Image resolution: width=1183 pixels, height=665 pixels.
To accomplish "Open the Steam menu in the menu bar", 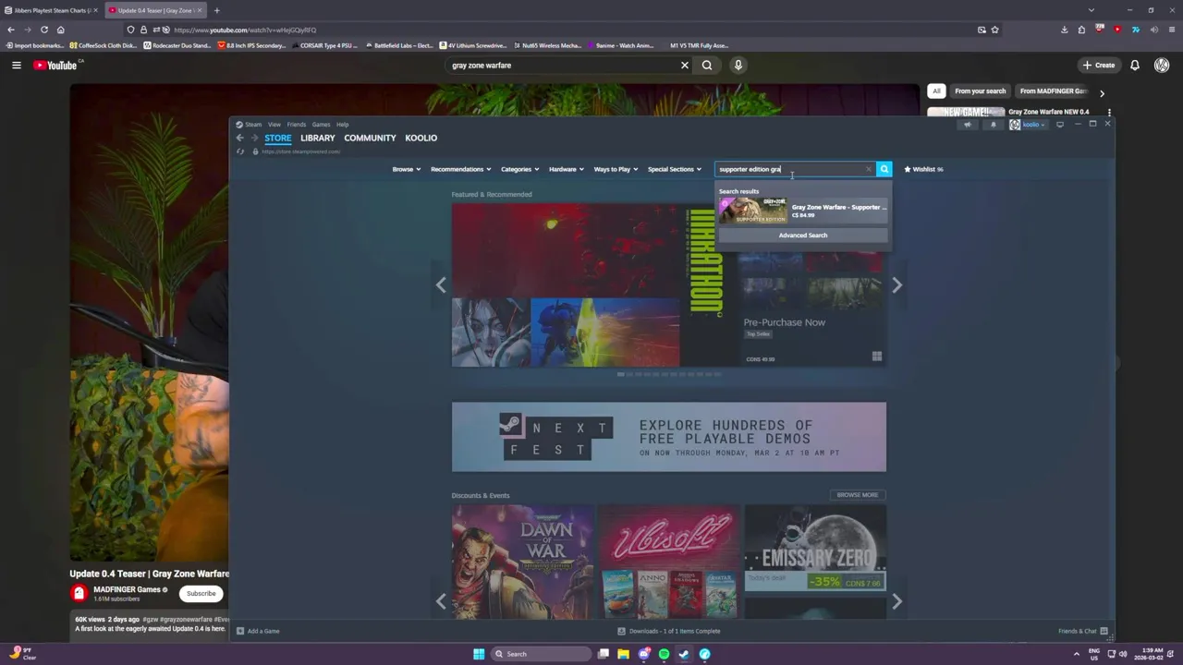I will pos(250,124).
